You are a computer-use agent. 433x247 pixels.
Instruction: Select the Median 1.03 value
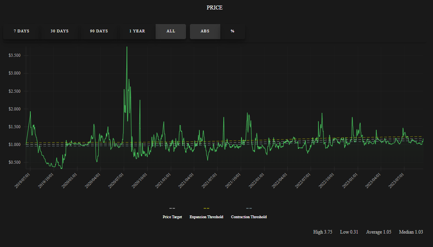pyautogui.click(x=411, y=232)
